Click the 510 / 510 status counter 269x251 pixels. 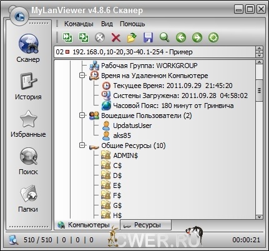pyautogui.click(x=37, y=240)
